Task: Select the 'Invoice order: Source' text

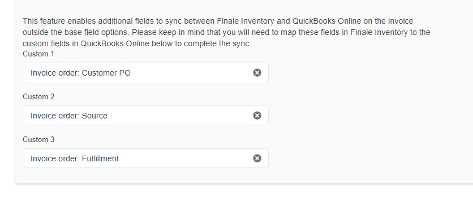Action: click(69, 116)
